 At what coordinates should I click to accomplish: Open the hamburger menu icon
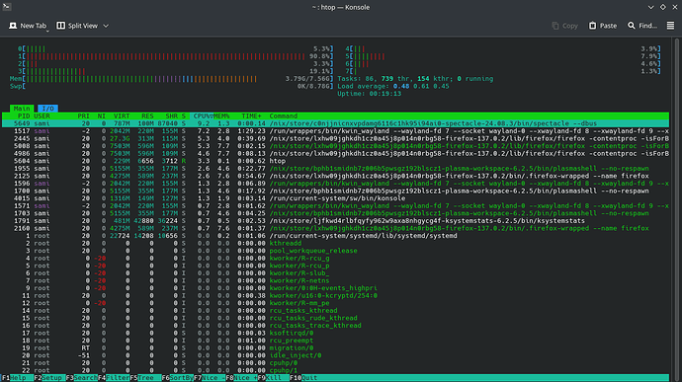click(x=670, y=26)
